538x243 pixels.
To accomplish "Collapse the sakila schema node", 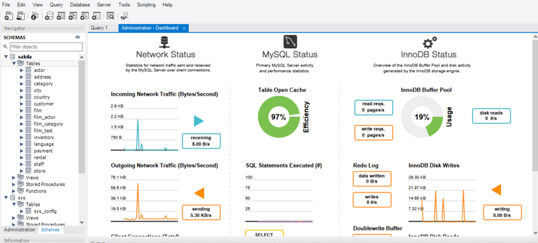I will point(6,57).
